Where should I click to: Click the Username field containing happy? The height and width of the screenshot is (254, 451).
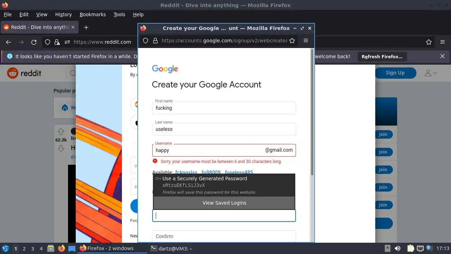point(224,150)
